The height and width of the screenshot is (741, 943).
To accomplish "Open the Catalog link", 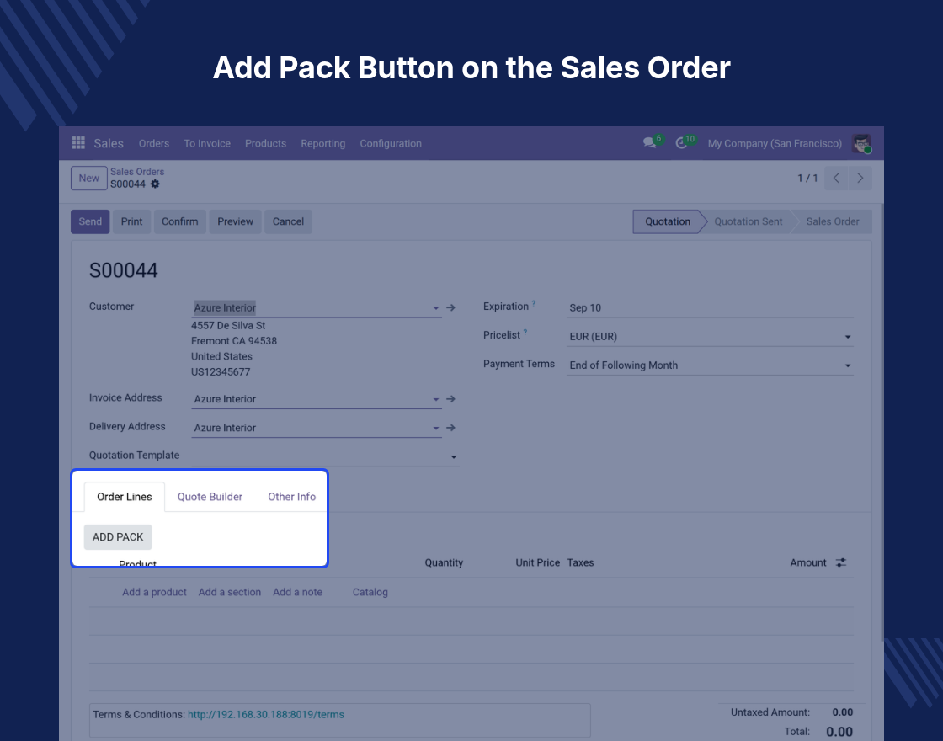I will coord(370,592).
